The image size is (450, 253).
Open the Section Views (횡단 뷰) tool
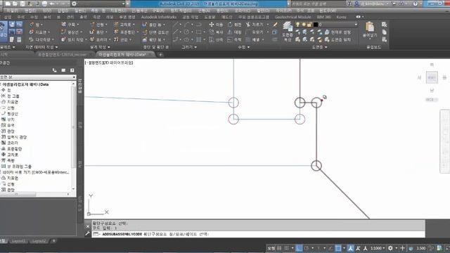point(154,39)
